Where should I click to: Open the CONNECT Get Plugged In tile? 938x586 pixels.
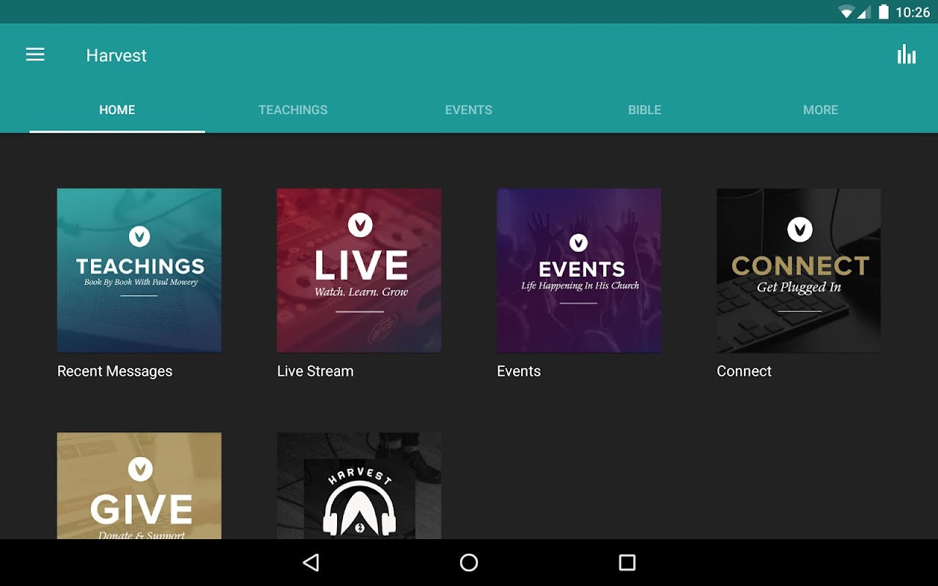799,270
